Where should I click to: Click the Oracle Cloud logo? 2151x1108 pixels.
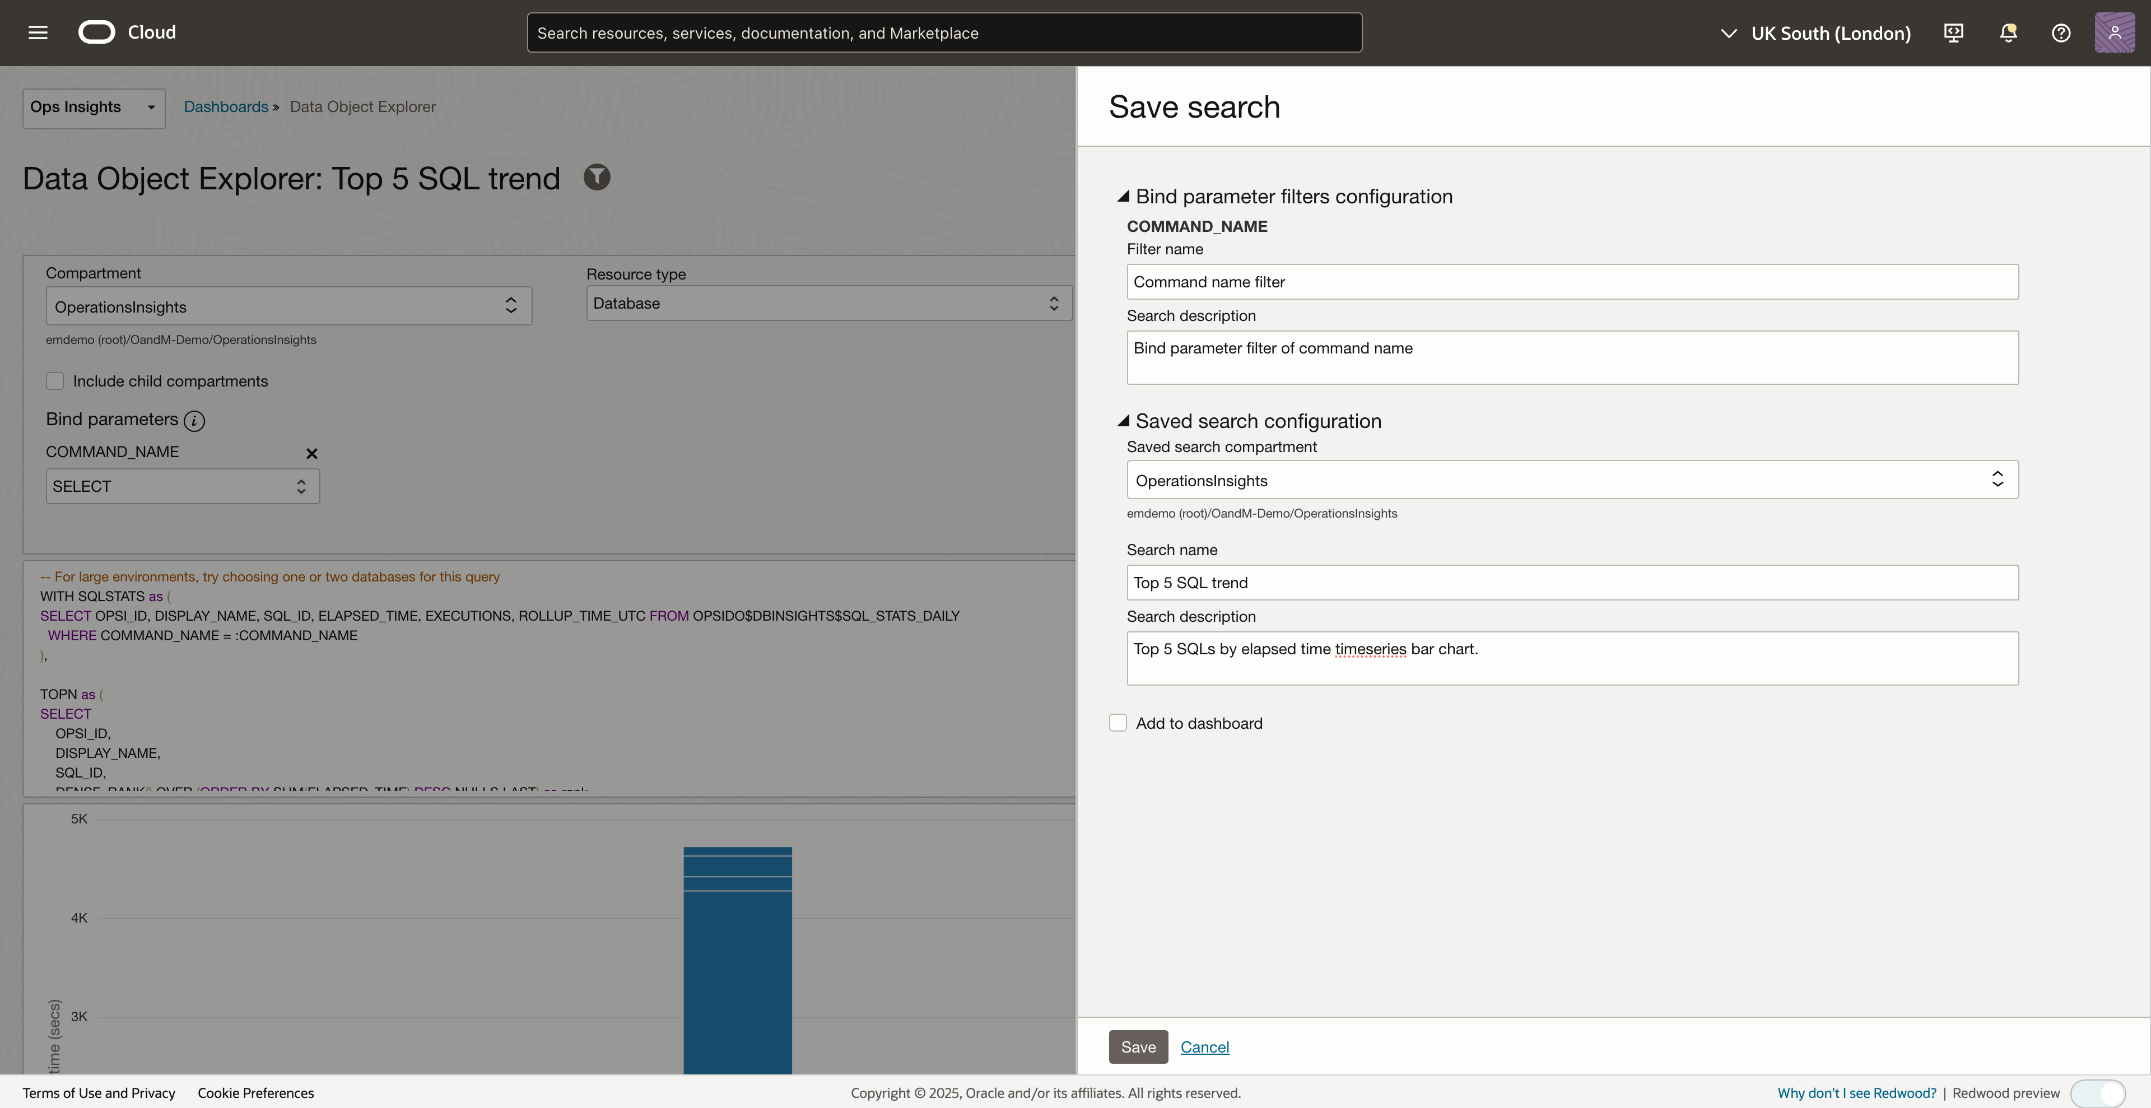(x=97, y=32)
